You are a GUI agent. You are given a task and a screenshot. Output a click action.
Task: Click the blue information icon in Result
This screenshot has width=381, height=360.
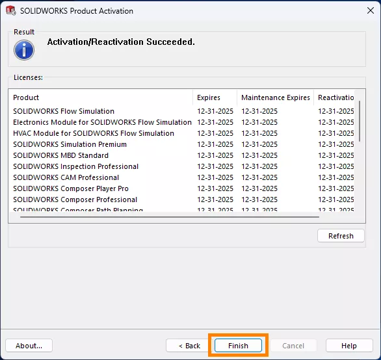click(x=24, y=50)
